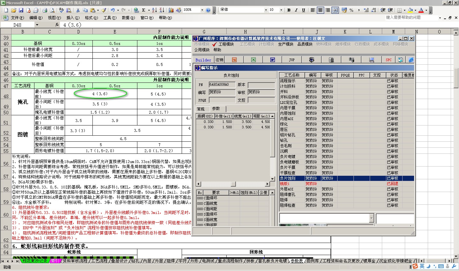The width and height of the screenshot is (459, 271).
Task: Open the Borders dropdown arrow
Action: (x=404, y=10)
